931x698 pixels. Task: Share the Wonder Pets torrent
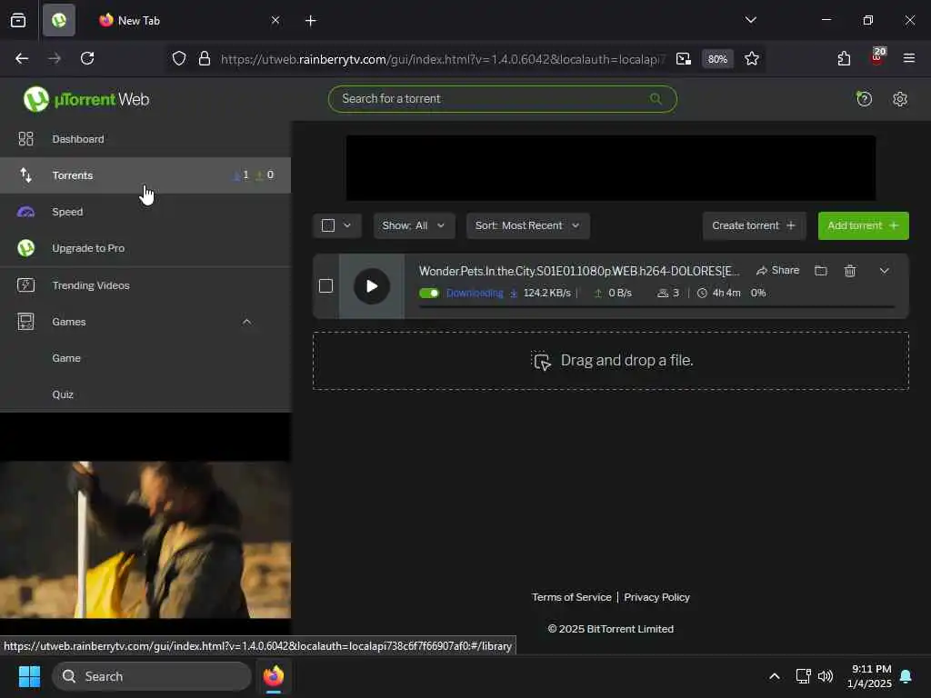coord(778,271)
